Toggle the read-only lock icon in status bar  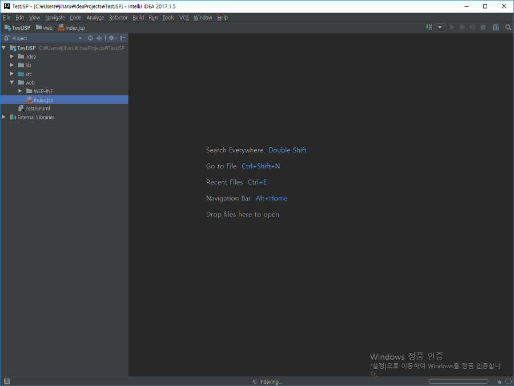tap(499, 381)
